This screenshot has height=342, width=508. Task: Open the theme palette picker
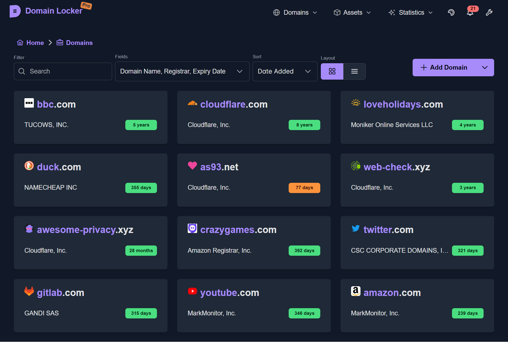(451, 12)
